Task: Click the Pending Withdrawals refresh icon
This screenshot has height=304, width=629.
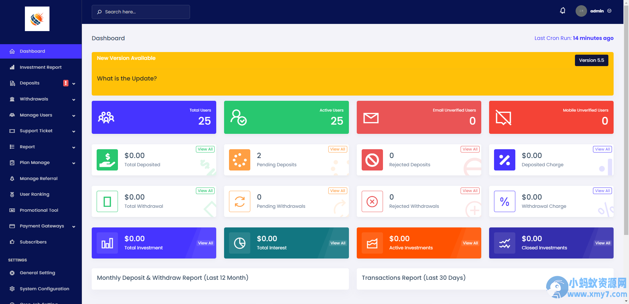Action: coord(240,202)
